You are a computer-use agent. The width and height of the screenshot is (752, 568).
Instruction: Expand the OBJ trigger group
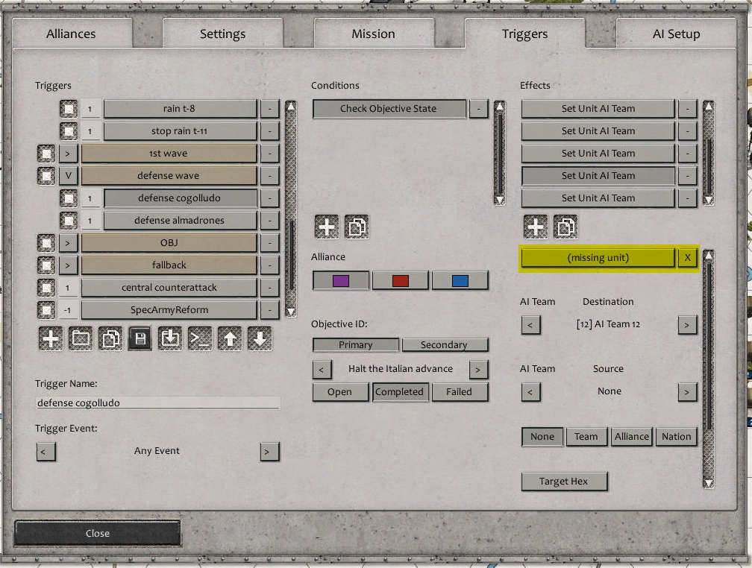[x=68, y=242]
